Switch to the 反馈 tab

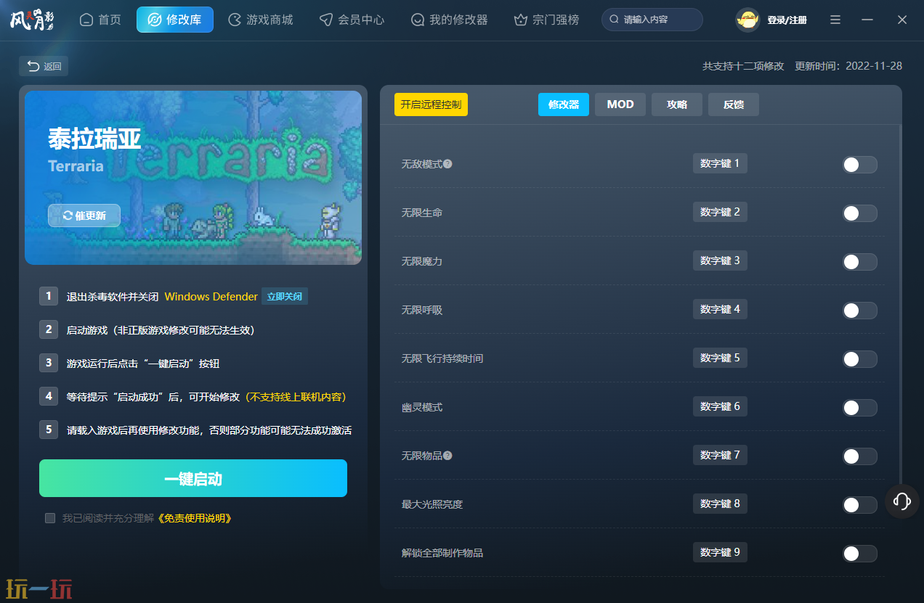[x=734, y=104]
